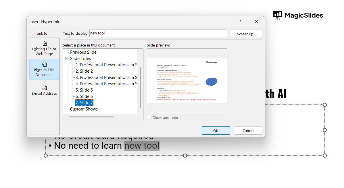Image resolution: width=344 pixels, height=188 pixels.
Task: Click the Text to display field
Action: (158, 33)
